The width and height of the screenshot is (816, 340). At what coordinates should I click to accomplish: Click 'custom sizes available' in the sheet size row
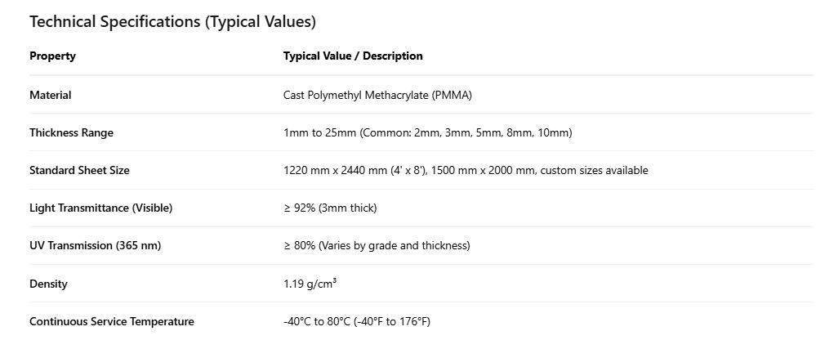(594, 171)
